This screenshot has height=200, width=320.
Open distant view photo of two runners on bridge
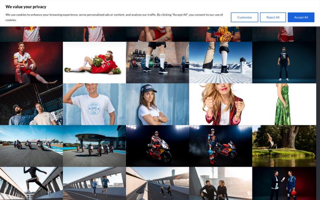157,184
